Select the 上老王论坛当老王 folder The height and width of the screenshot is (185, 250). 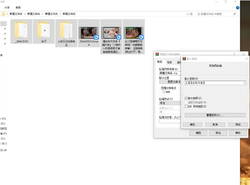66,33
